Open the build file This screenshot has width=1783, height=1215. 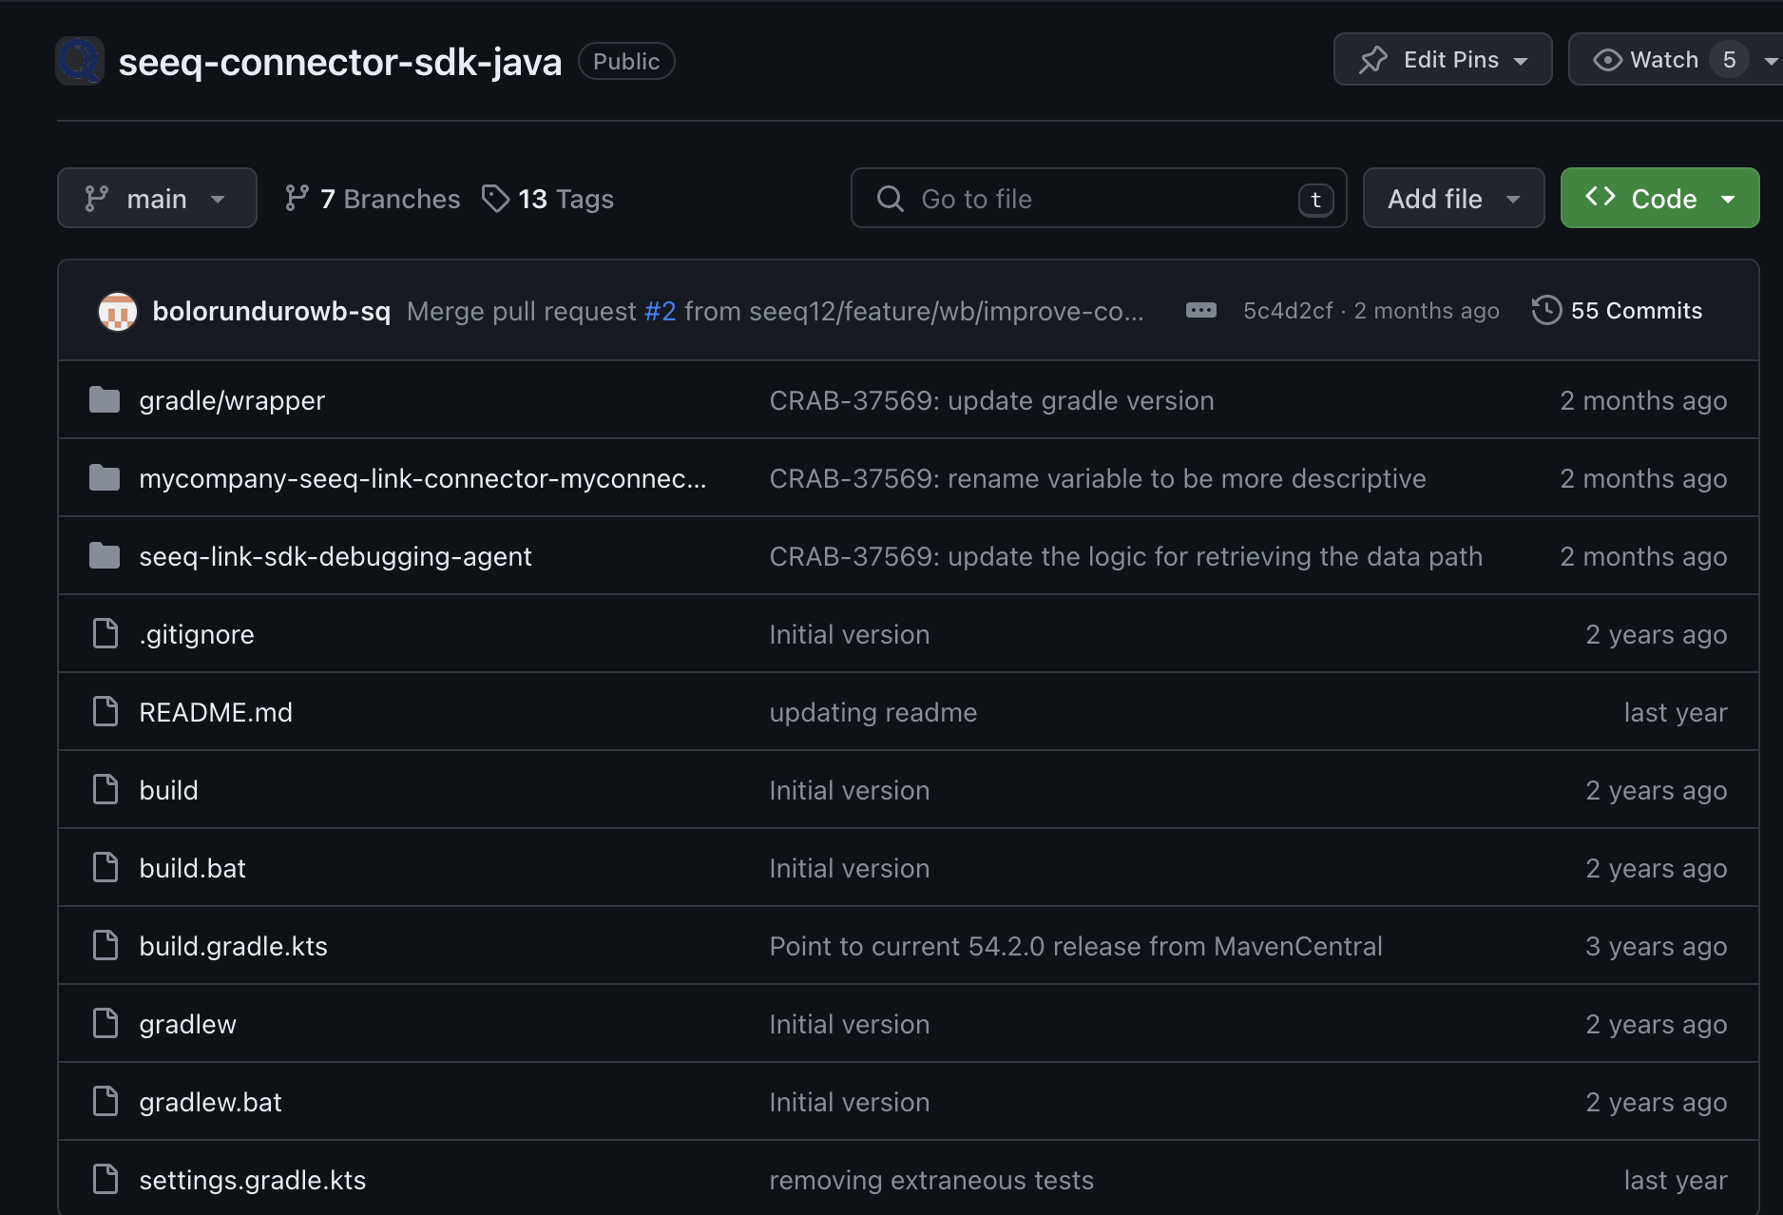pos(168,790)
